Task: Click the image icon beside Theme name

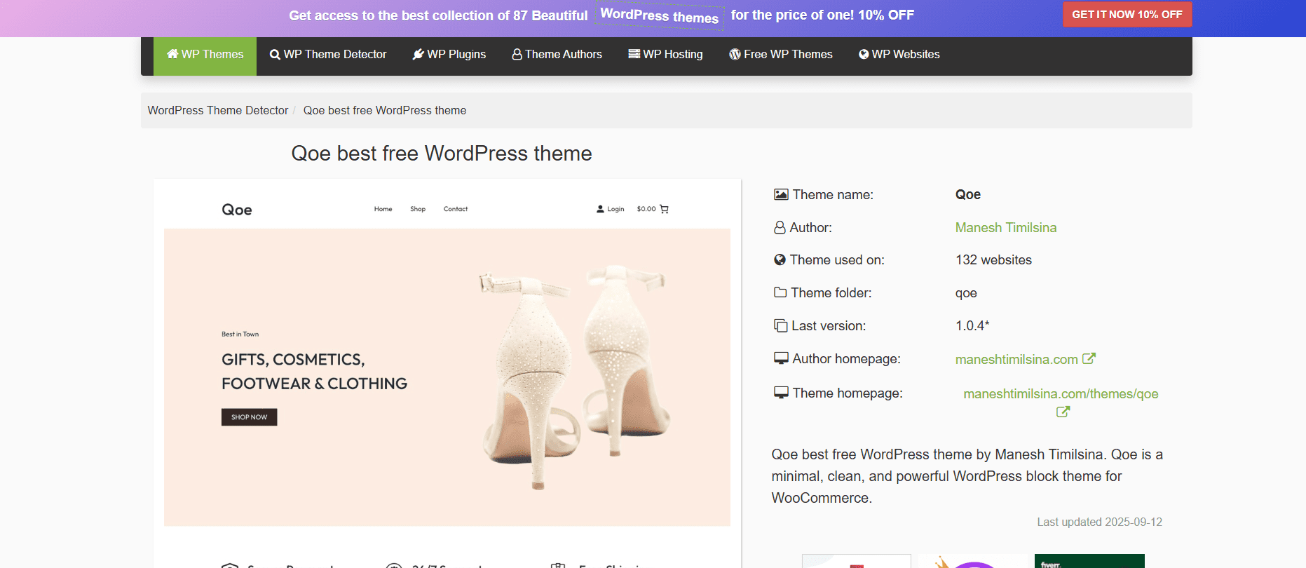Action: (x=781, y=194)
